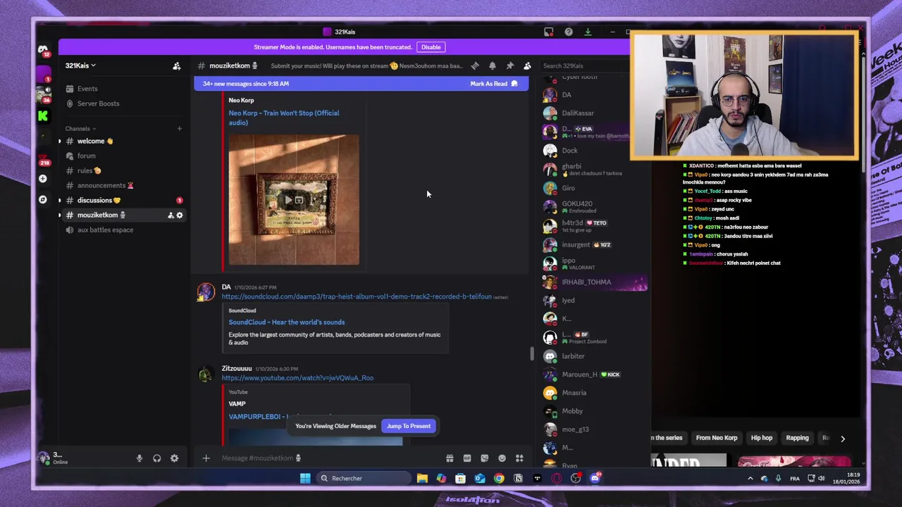The width and height of the screenshot is (902, 507).
Task: Search 321Kais search box
Action: click(583, 66)
